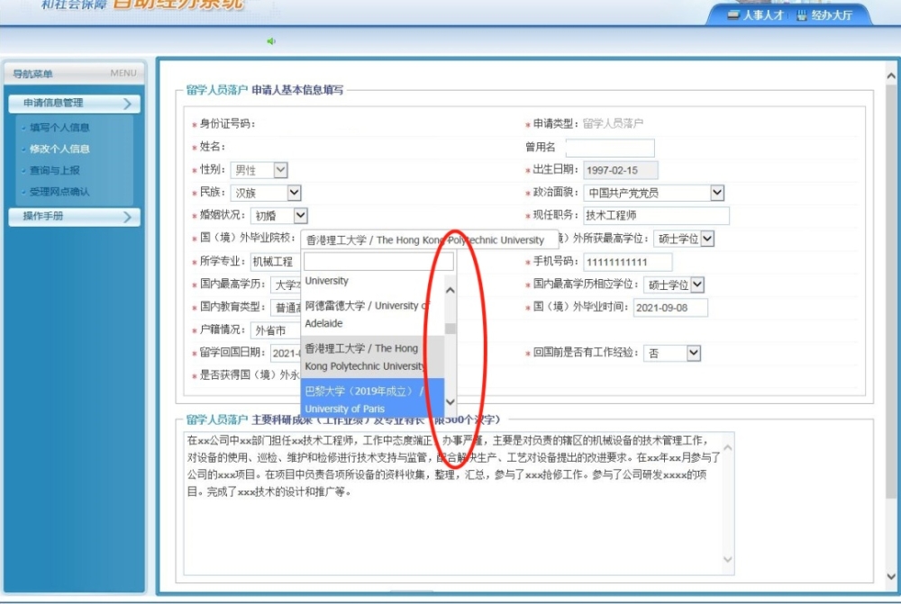Click the 国内最高学历 dropdown field
This screenshot has height=604, width=901.
[286, 284]
